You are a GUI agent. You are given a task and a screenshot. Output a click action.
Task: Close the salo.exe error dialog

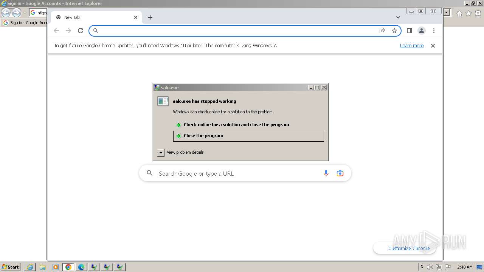coord(324,88)
